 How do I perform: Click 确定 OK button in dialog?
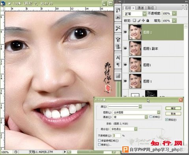[173, 108]
